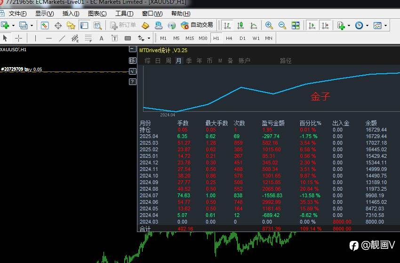Click order label #20729709 buy 0.05
Screen dimensions: 400x263
click(22, 69)
